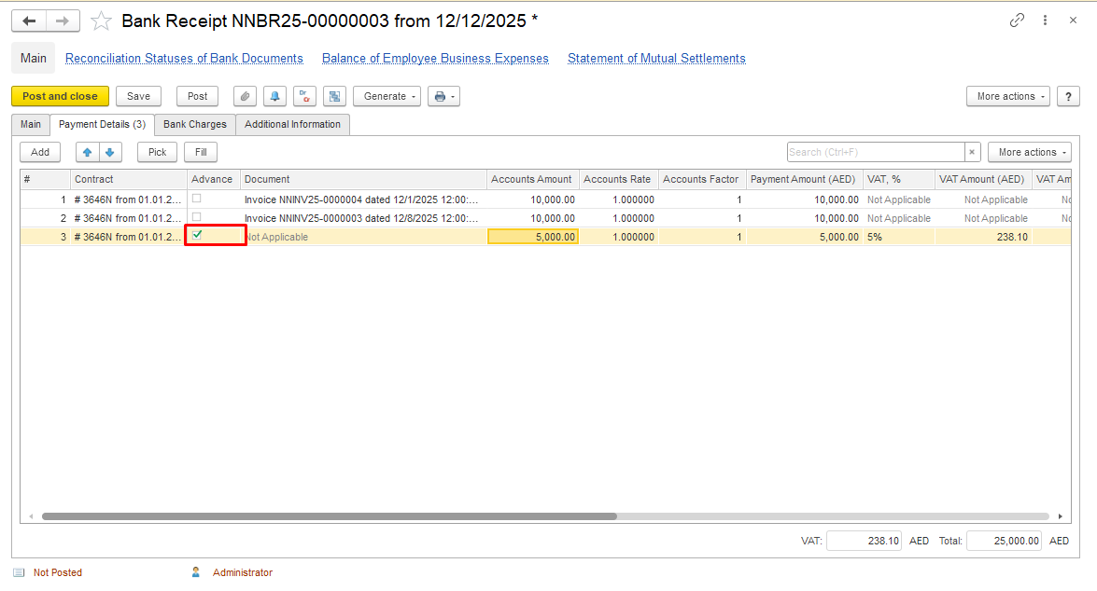Select Invoice NNINV25-0000003 document cell
The image size is (1097, 591).
pos(364,219)
